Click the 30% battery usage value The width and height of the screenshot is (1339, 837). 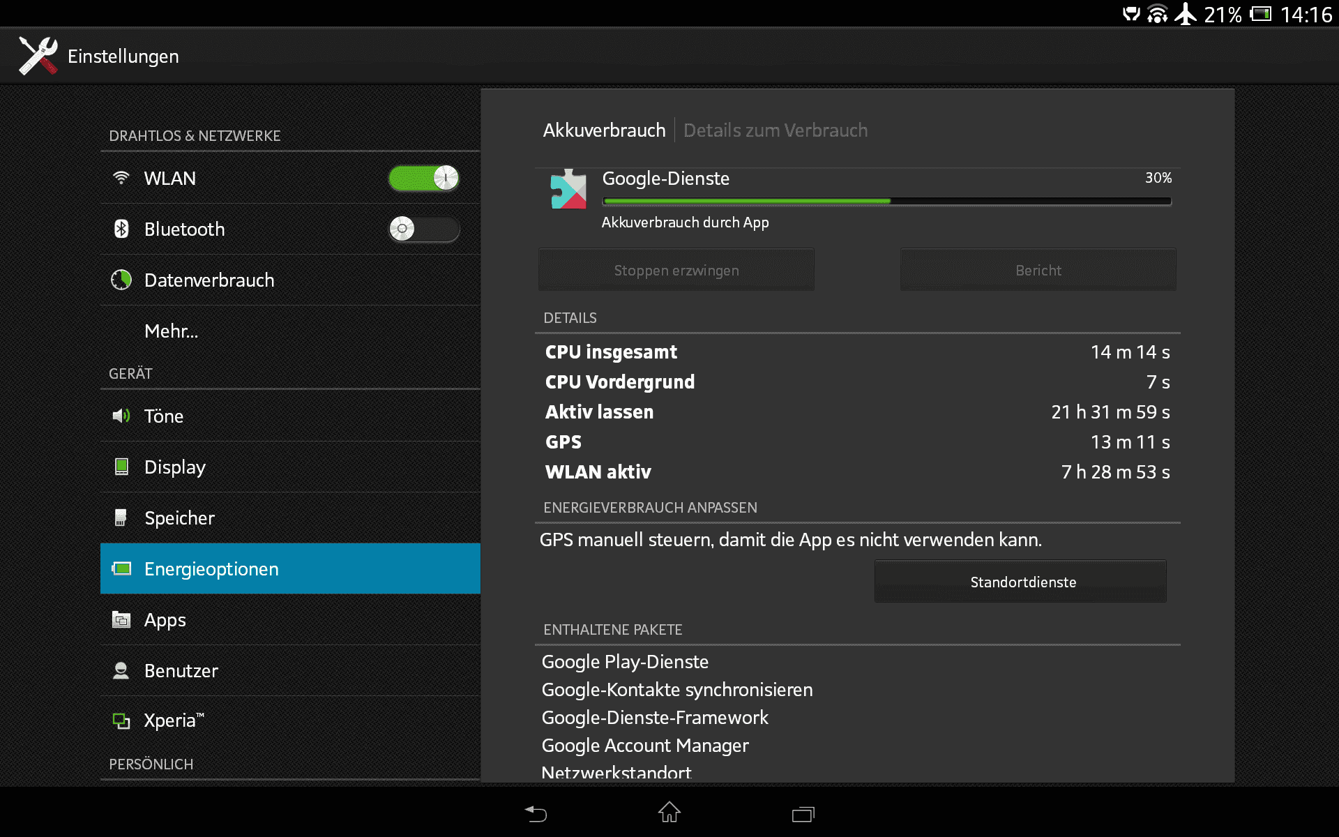[x=1158, y=178]
